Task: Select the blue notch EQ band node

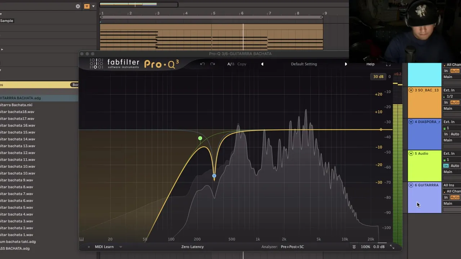Action: point(214,176)
